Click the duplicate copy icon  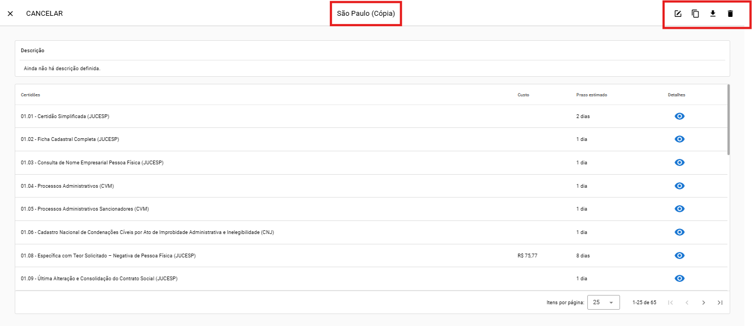pos(695,14)
